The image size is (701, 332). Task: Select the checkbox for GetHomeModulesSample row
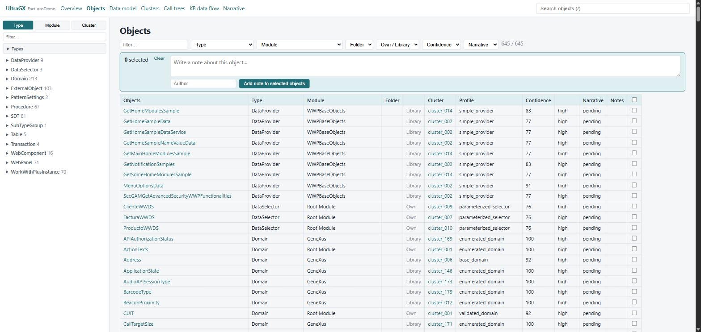(x=634, y=110)
